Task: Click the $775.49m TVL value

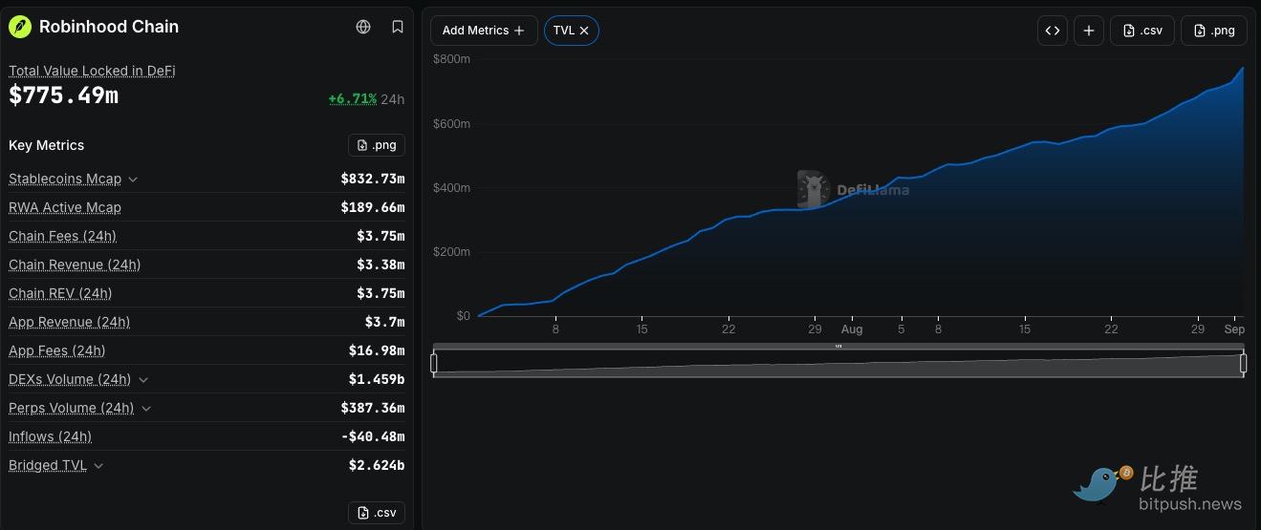Action: (63, 95)
